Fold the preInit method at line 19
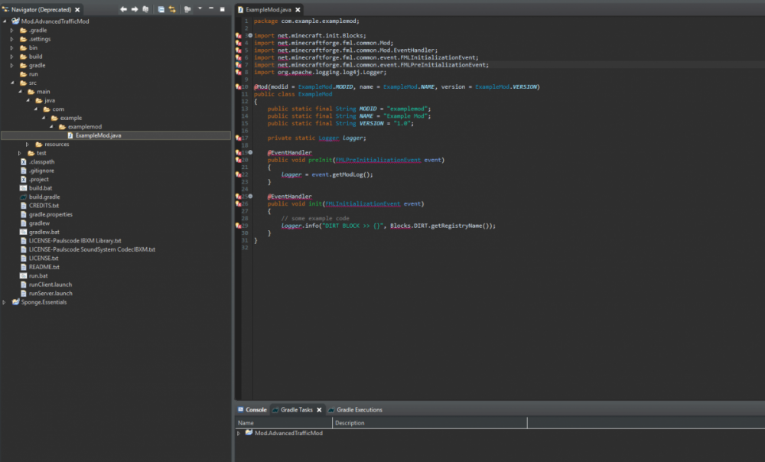 pos(250,153)
